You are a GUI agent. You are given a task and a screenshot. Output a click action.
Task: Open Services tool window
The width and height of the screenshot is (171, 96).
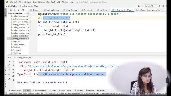(x=101, y=90)
